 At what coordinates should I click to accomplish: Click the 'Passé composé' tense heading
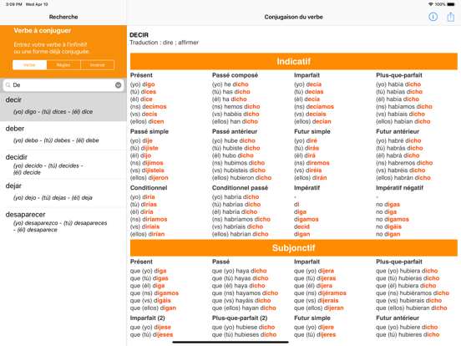click(x=235, y=75)
